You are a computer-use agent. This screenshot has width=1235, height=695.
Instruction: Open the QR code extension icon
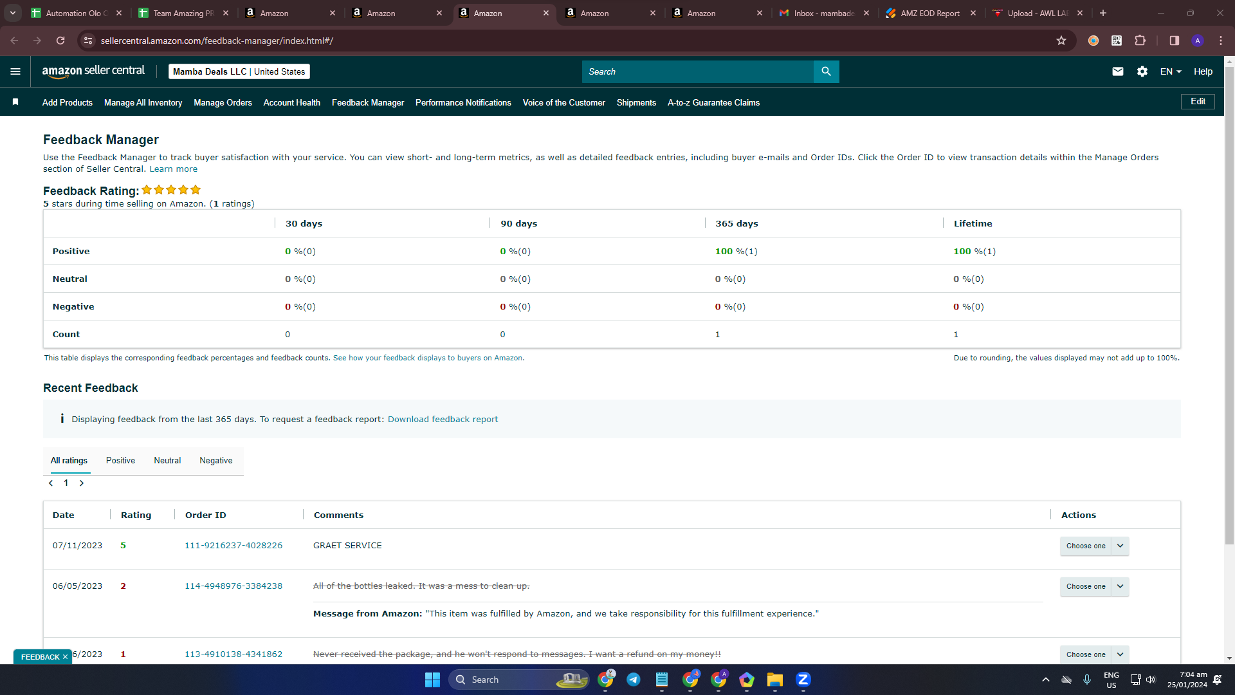coord(1117,41)
